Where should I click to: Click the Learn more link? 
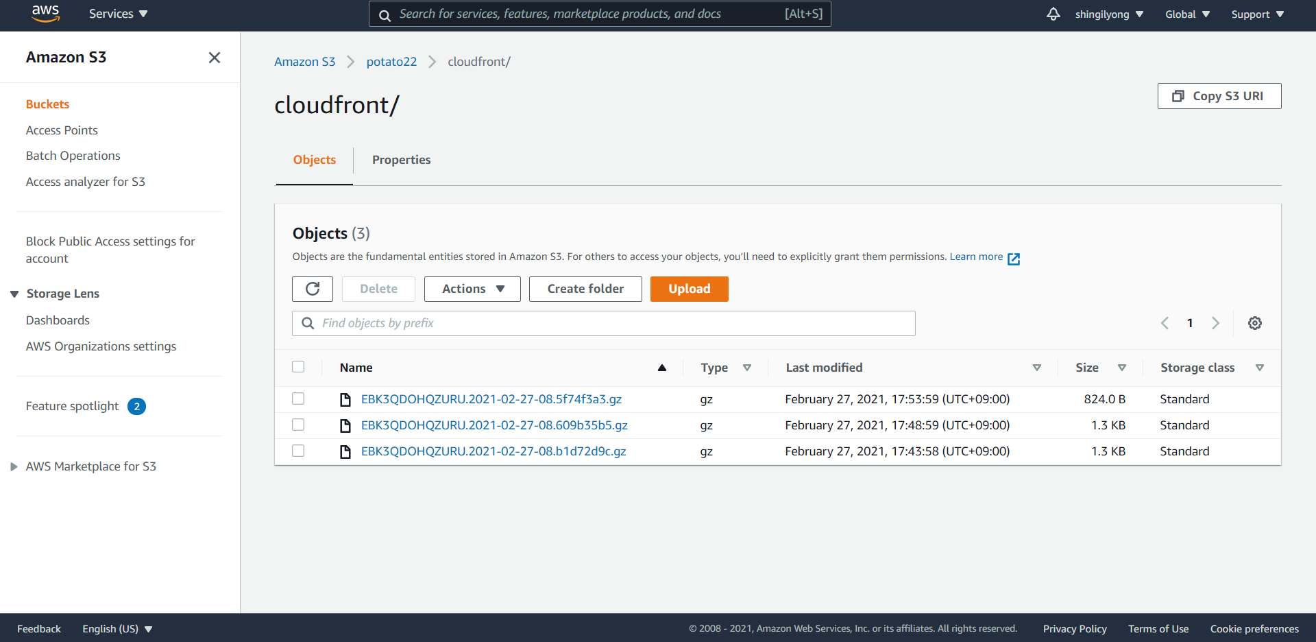(x=976, y=257)
